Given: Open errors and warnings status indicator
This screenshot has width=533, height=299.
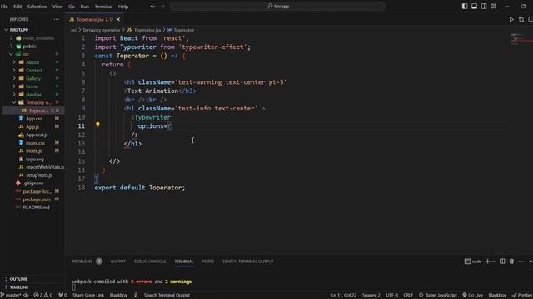Looking at the screenshot, I should [42, 296].
